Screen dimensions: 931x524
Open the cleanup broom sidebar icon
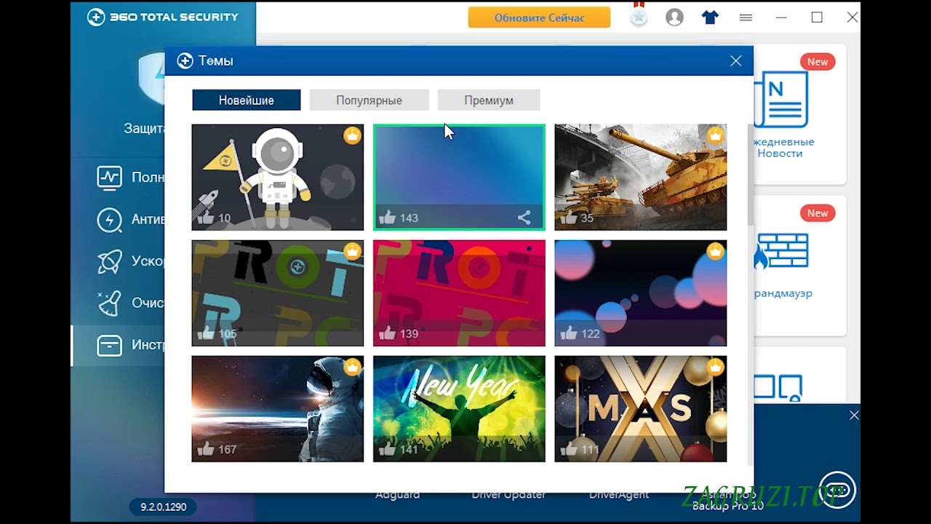[x=110, y=303]
